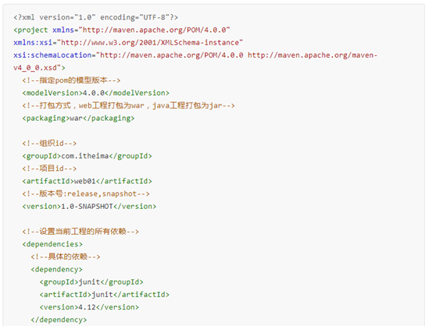The height and width of the screenshot is (326, 432).
Task: Click the 1.0-SNAPSHOT version value
Action: point(87,207)
